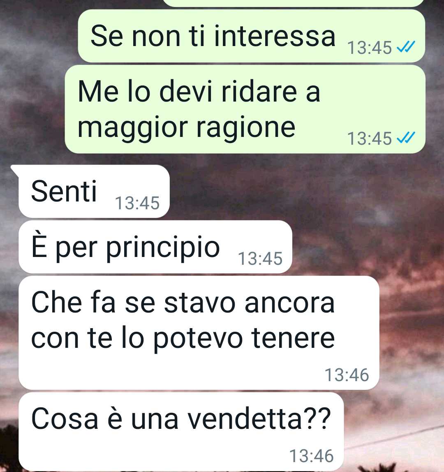Tap the word "vendetta??" in the last message

click(x=259, y=419)
